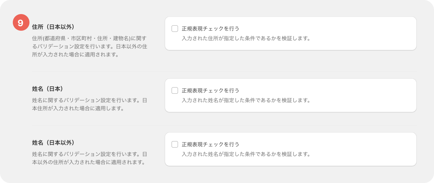Screen dimensions: 434x183
Task: Click blank area of the 姓名（日本）settings card
Action: [362, 95]
